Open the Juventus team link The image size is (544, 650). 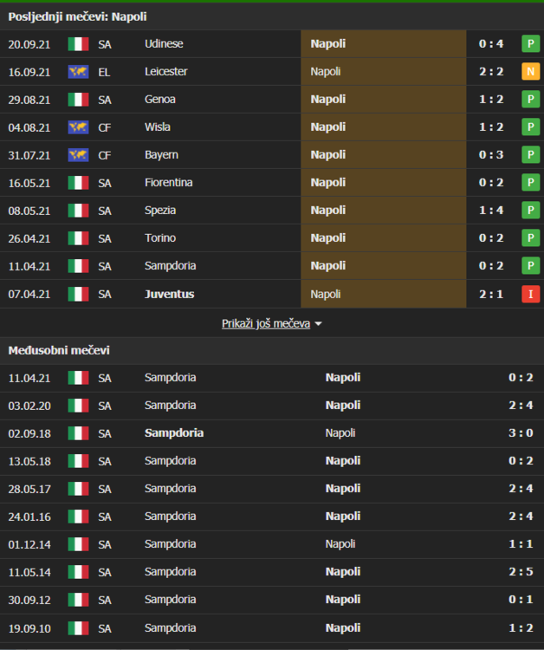[169, 294]
